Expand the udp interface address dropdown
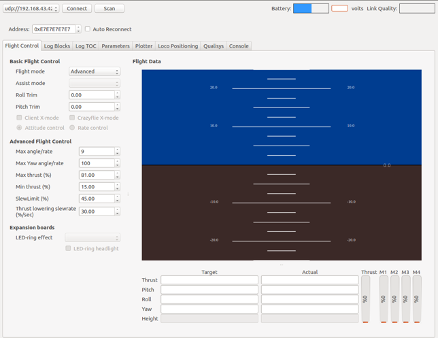The width and height of the screenshot is (438, 338). click(x=56, y=9)
